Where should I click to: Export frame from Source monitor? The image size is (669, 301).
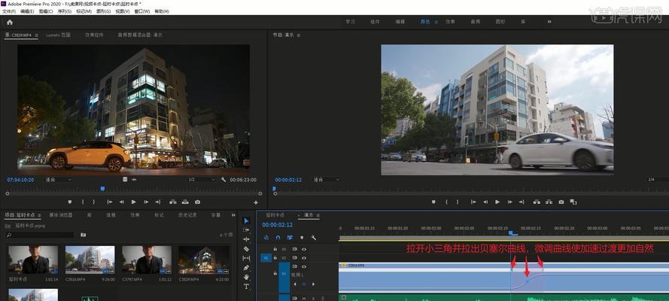click(x=198, y=202)
